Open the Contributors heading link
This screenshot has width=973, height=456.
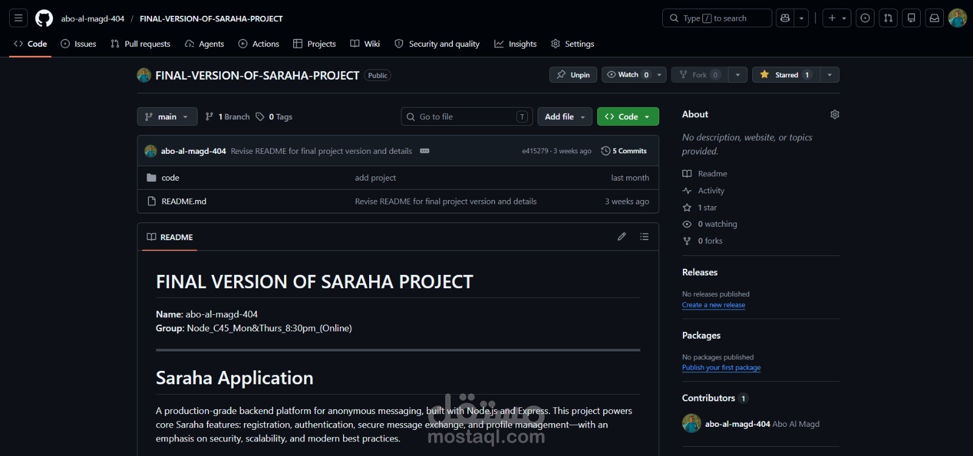tap(715, 398)
